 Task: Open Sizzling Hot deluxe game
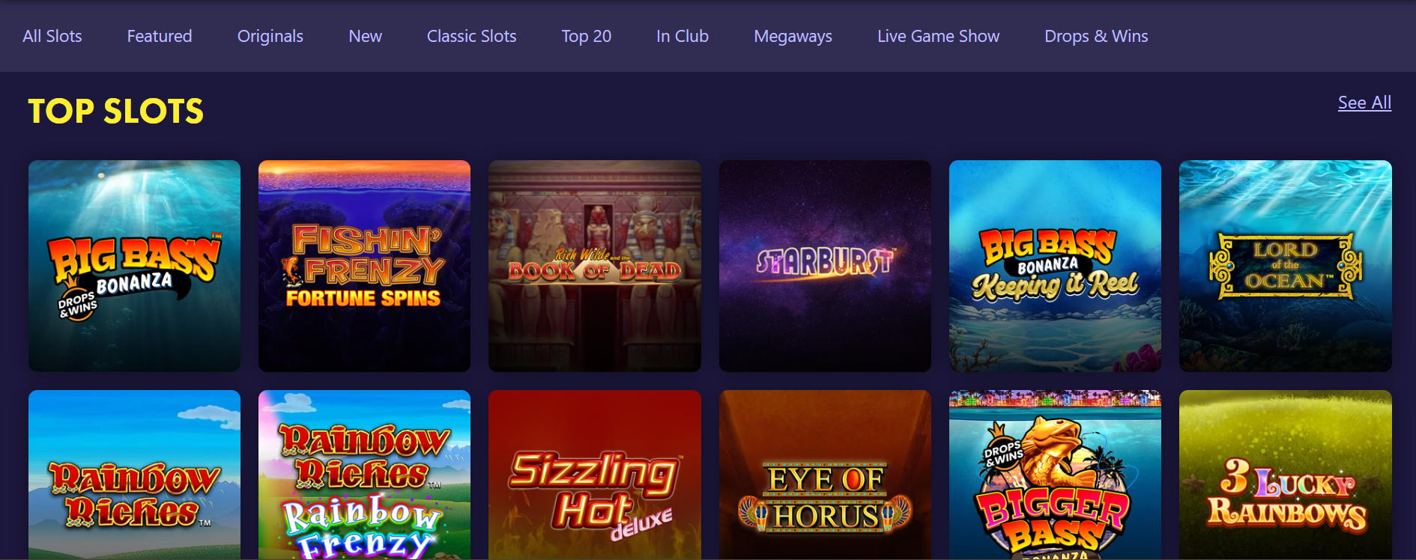pyautogui.click(x=595, y=475)
